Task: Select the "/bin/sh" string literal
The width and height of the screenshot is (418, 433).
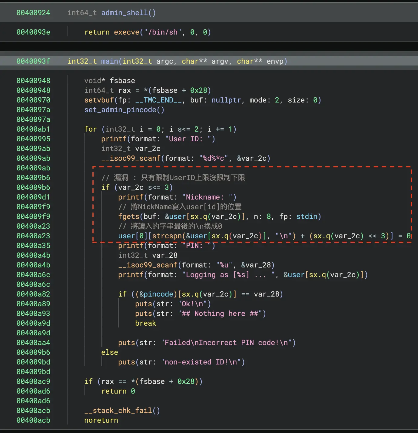Action: pos(163,32)
